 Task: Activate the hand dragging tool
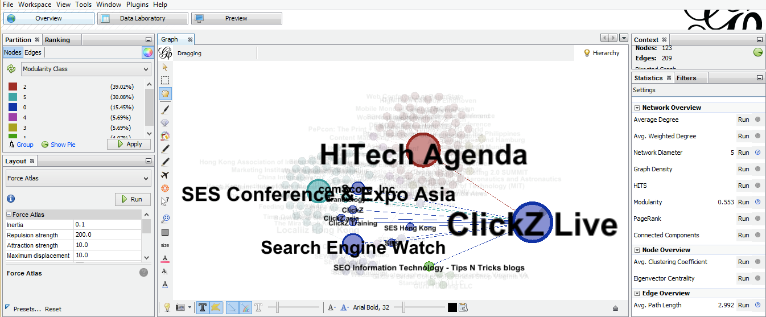pyautogui.click(x=165, y=94)
